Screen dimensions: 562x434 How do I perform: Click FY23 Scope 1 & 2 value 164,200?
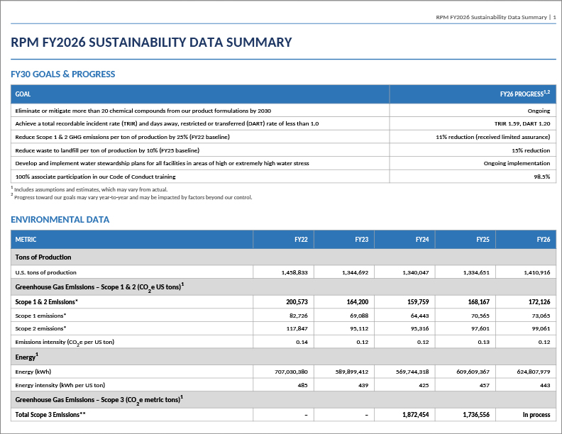click(358, 302)
